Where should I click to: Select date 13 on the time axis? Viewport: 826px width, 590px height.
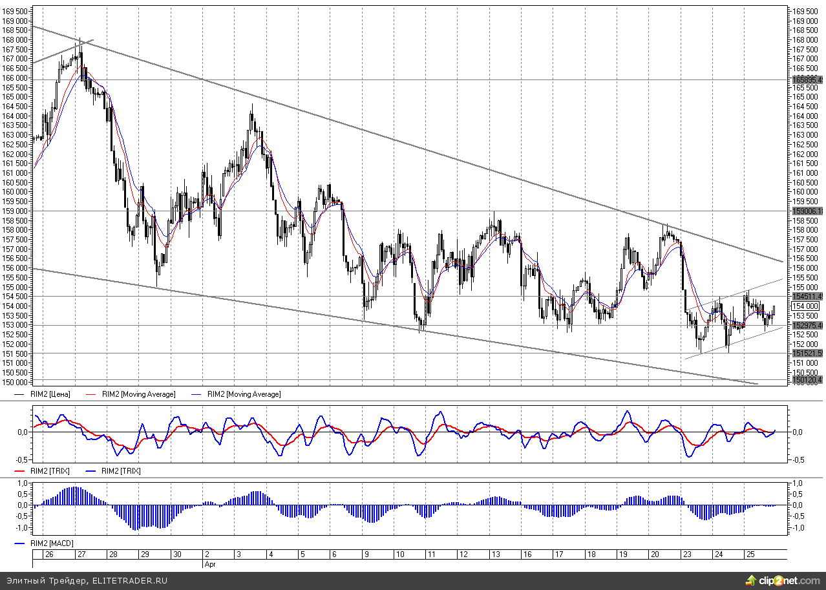[x=496, y=554]
